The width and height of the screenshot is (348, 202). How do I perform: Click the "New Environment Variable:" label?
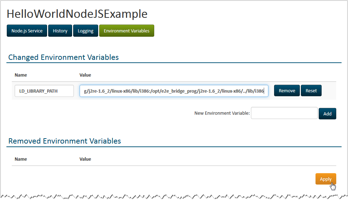[x=222, y=113]
